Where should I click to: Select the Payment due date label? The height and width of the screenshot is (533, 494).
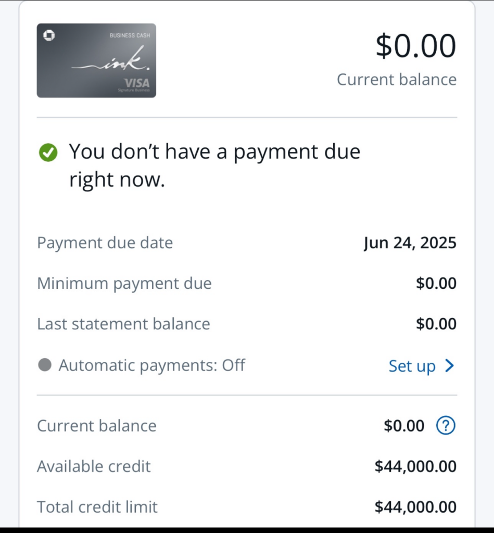point(105,243)
